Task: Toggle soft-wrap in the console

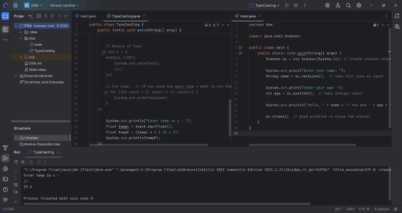Action: [16, 185]
